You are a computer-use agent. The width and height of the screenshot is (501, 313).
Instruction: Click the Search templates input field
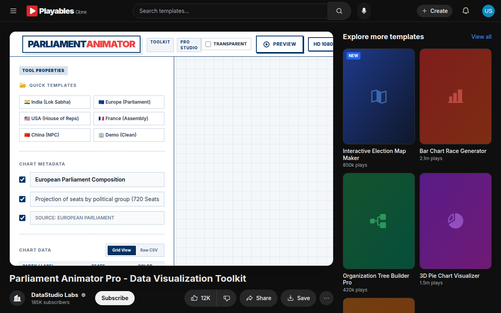pos(230,11)
